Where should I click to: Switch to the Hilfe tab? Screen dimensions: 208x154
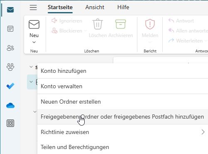pyautogui.click(x=123, y=7)
